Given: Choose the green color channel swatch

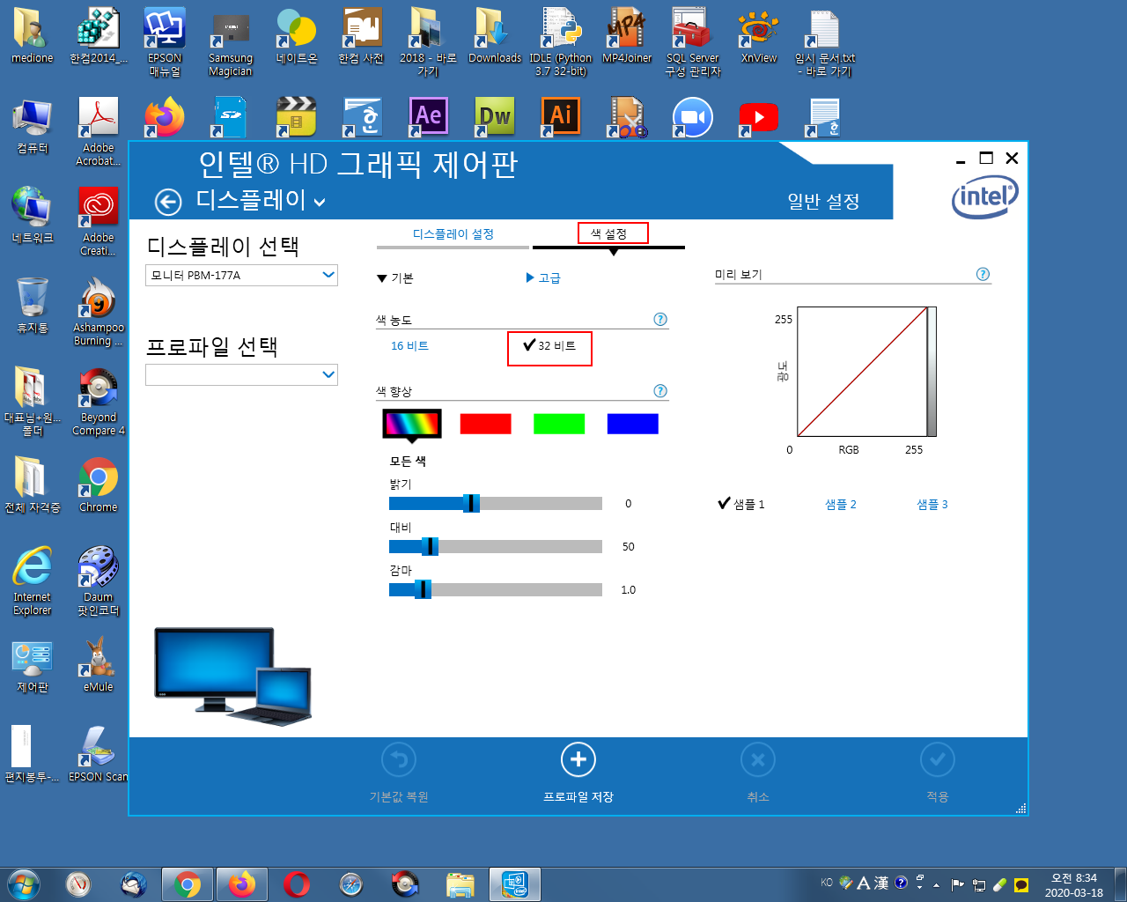Looking at the screenshot, I should coord(559,424).
